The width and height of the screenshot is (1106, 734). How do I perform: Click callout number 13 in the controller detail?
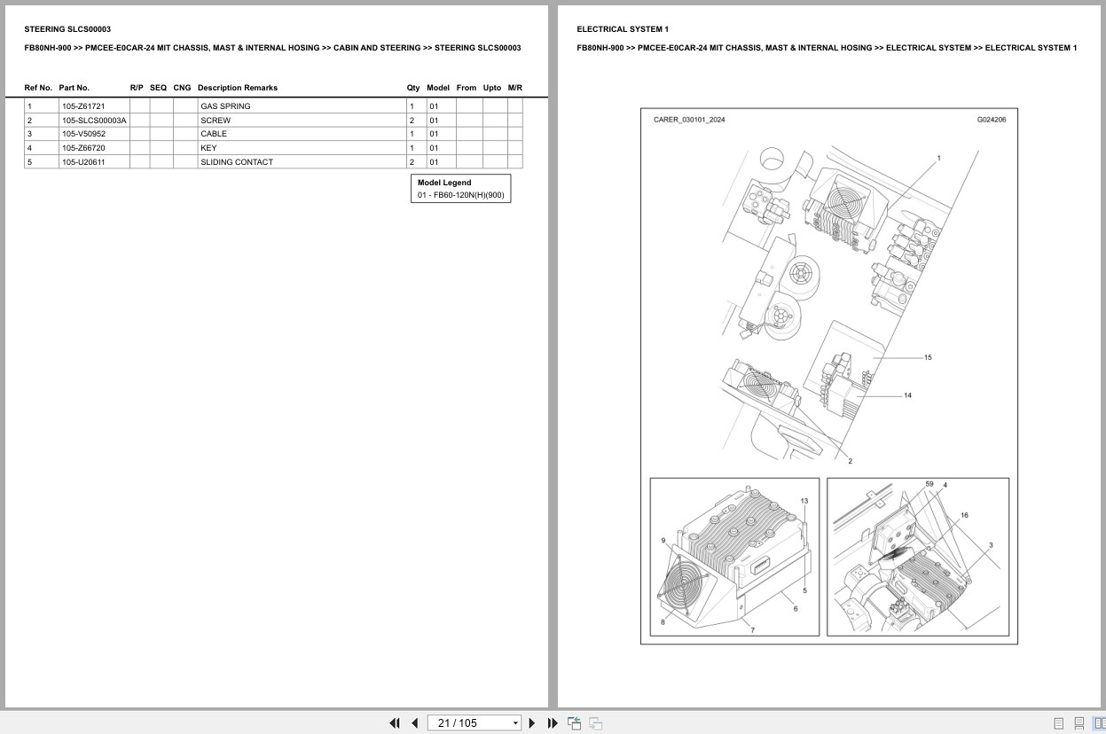804,501
